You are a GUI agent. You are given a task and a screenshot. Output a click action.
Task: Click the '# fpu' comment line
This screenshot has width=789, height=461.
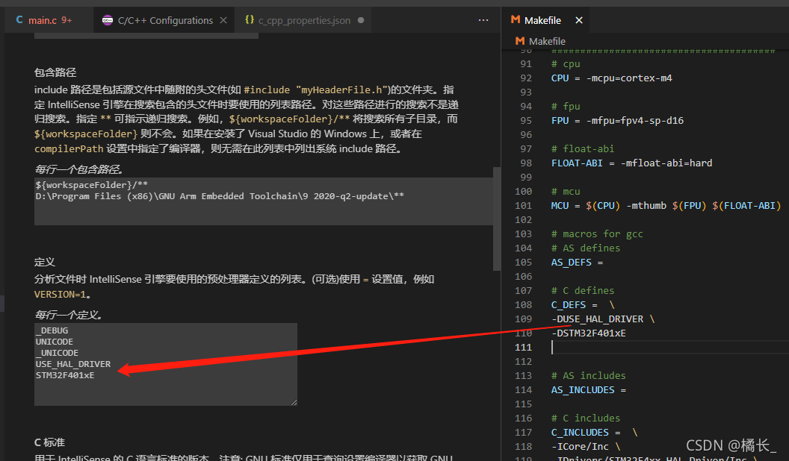(566, 107)
